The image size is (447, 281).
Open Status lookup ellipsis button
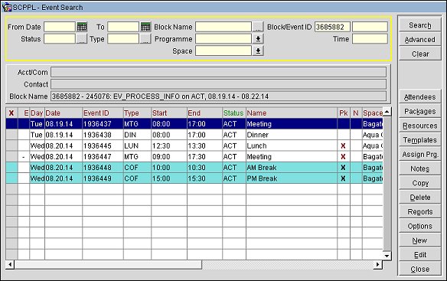(x=82, y=39)
